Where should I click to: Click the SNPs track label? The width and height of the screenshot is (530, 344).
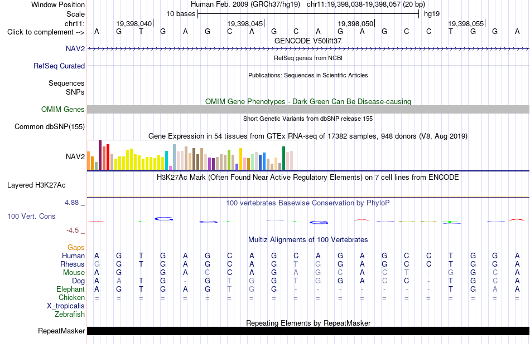coord(75,92)
